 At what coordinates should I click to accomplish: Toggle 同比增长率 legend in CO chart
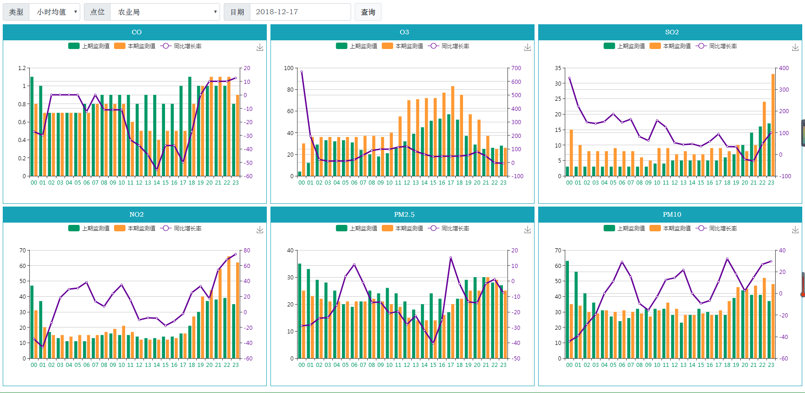(181, 46)
